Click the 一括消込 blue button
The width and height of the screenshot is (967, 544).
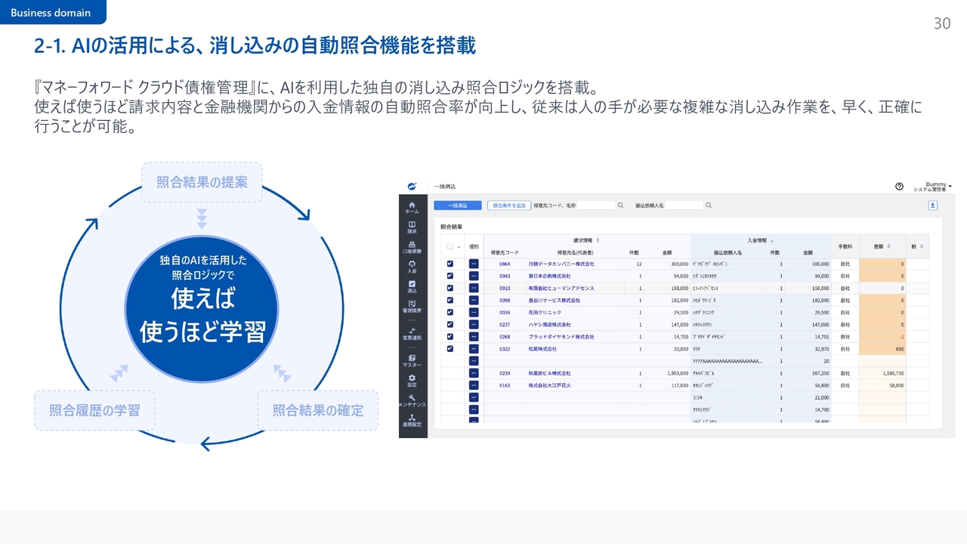pyautogui.click(x=457, y=205)
